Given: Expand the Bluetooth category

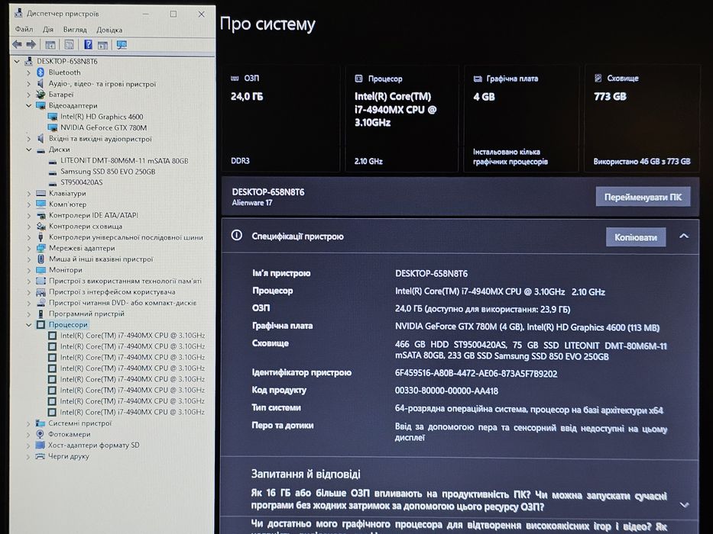Looking at the screenshot, I should pos(28,72).
